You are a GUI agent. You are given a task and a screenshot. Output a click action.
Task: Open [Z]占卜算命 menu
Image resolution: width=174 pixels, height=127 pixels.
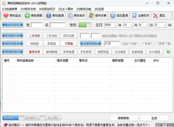pyautogui.click(x=66, y=9)
